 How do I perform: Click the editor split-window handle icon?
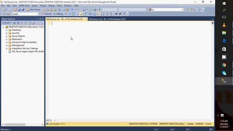click(x=213, y=23)
